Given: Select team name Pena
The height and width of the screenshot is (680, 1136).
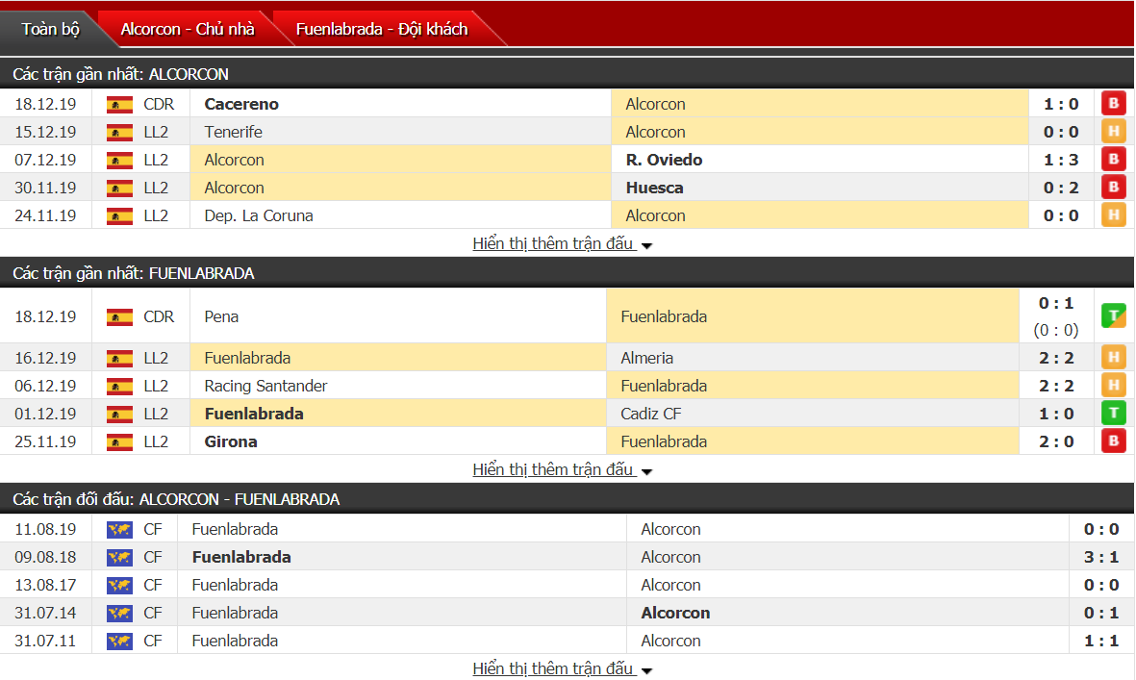Looking at the screenshot, I should tap(221, 316).
